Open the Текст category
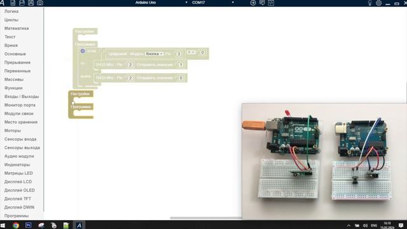 10,37
